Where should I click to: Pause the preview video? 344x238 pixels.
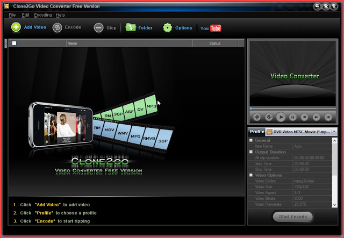coord(292,117)
